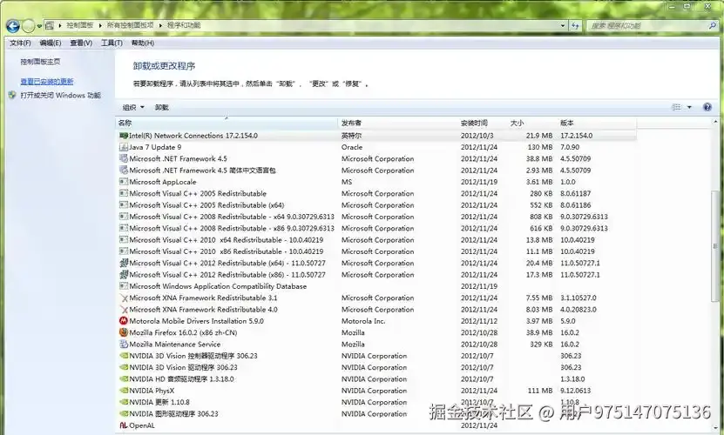Click NVIDIA 3D Vision 控制器驱动程序 icon
The height and width of the screenshot is (435, 724).
124,356
